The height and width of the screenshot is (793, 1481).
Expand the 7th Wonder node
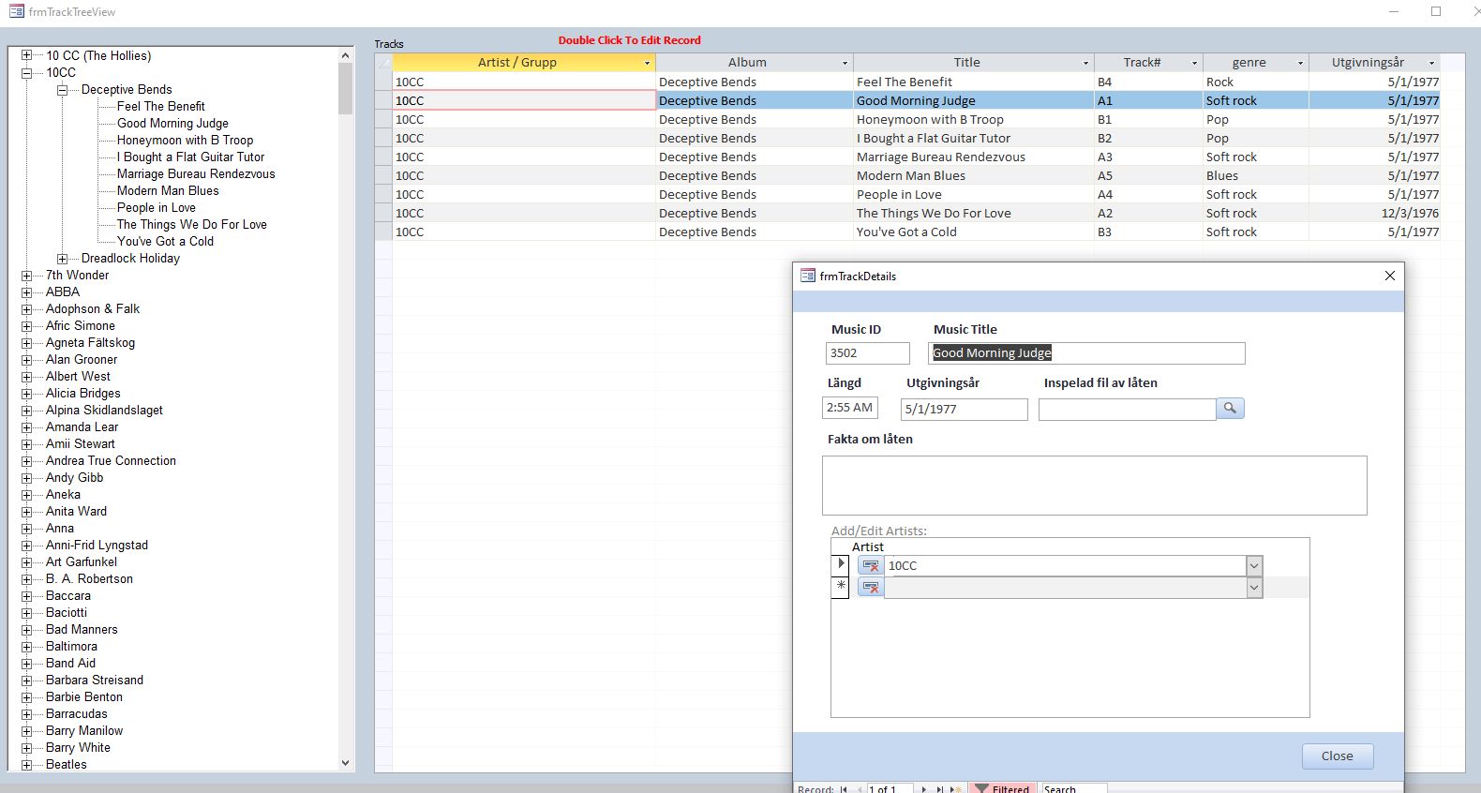tap(27, 275)
